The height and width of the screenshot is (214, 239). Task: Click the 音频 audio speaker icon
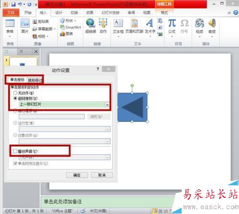click(212, 23)
